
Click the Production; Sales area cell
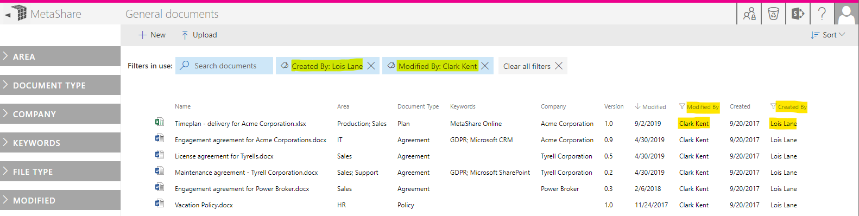362,124
